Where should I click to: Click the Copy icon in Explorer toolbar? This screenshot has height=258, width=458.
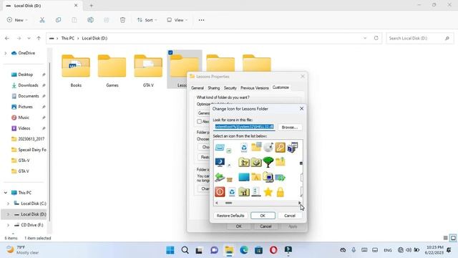pos(58,20)
